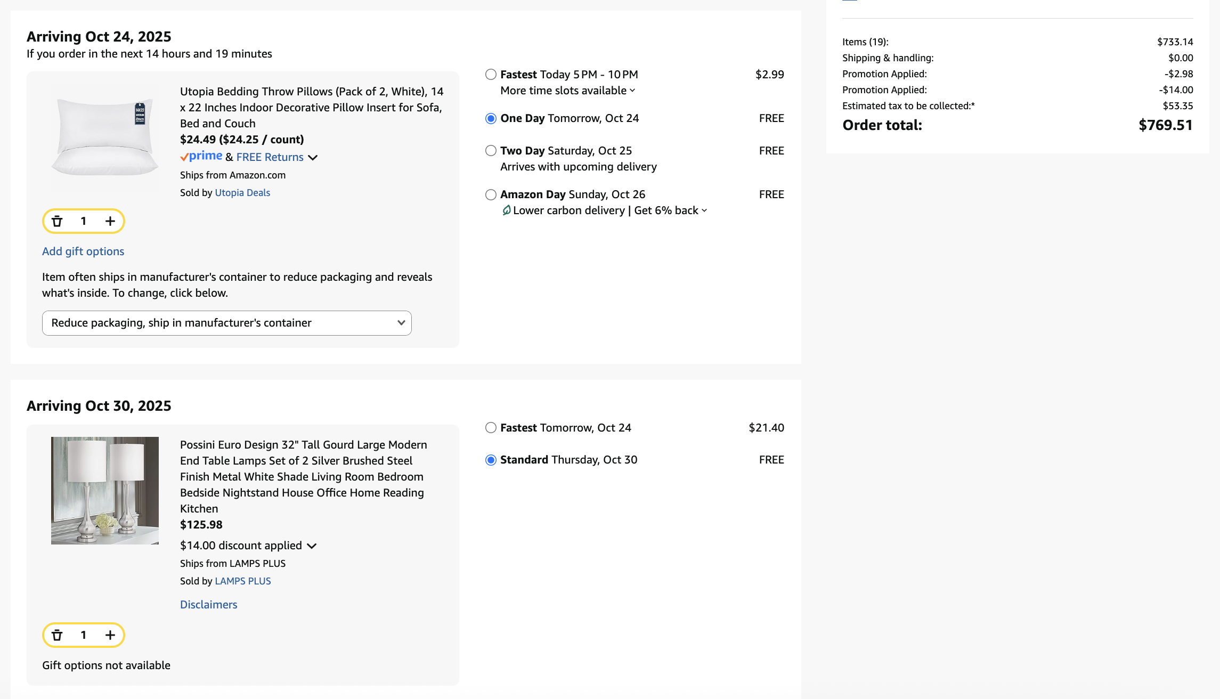Screen dimensions: 1220x699
Task: Click the lower carbon delivery leaf icon
Action: (x=506, y=210)
